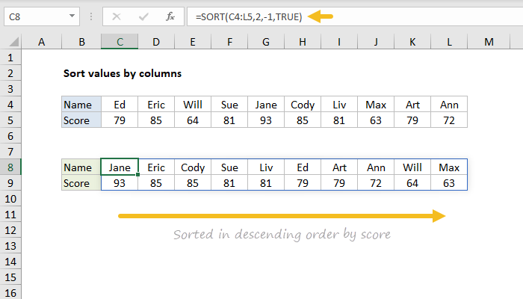Click the 'Sort values by columns' title cell
Image resolution: width=523 pixels, height=299 pixels.
tap(123, 73)
